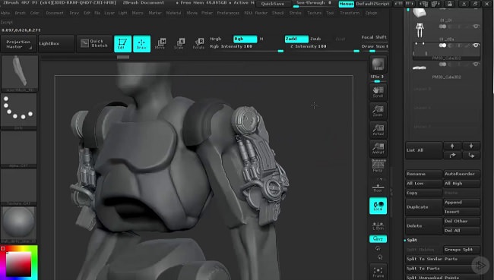Open the Preferences menu
The width and height of the screenshot is (494, 280).
click(x=229, y=13)
